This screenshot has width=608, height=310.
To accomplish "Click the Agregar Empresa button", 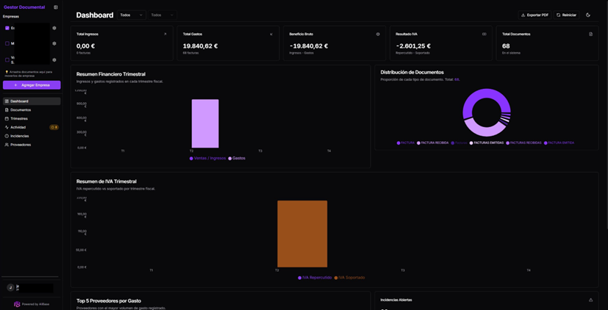I will pyautogui.click(x=32, y=85).
